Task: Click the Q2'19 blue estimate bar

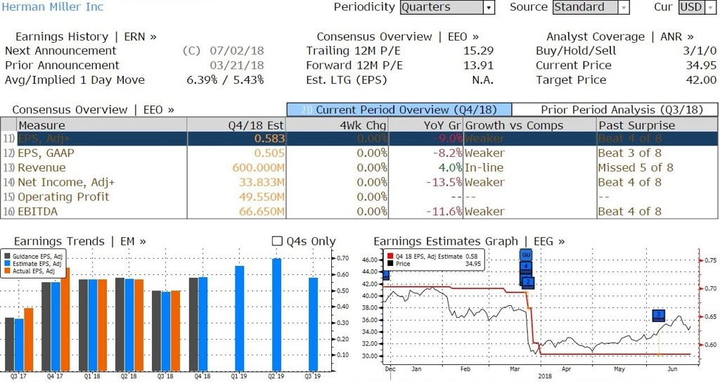Action: (276, 314)
